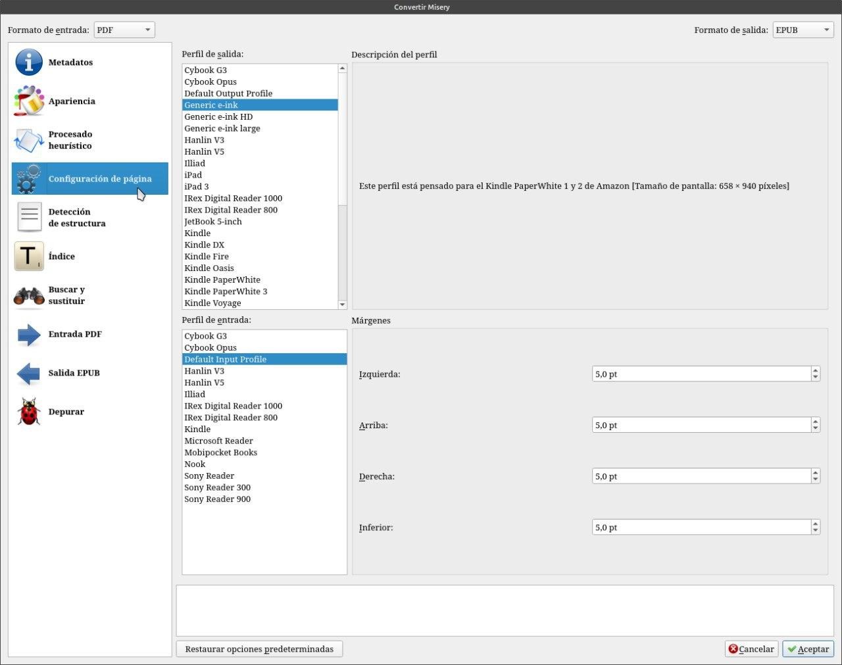
Task: Click the Depurar ladybug icon
Action: pyautogui.click(x=29, y=412)
